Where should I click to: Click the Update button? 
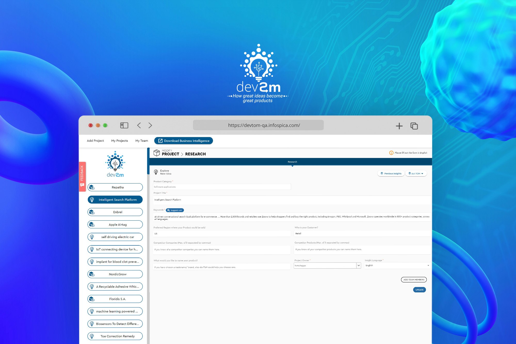[419, 290]
